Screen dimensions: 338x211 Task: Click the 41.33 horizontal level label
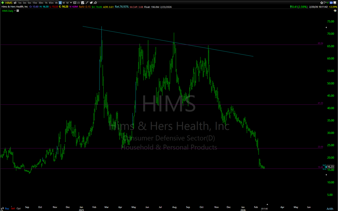pos(320,103)
